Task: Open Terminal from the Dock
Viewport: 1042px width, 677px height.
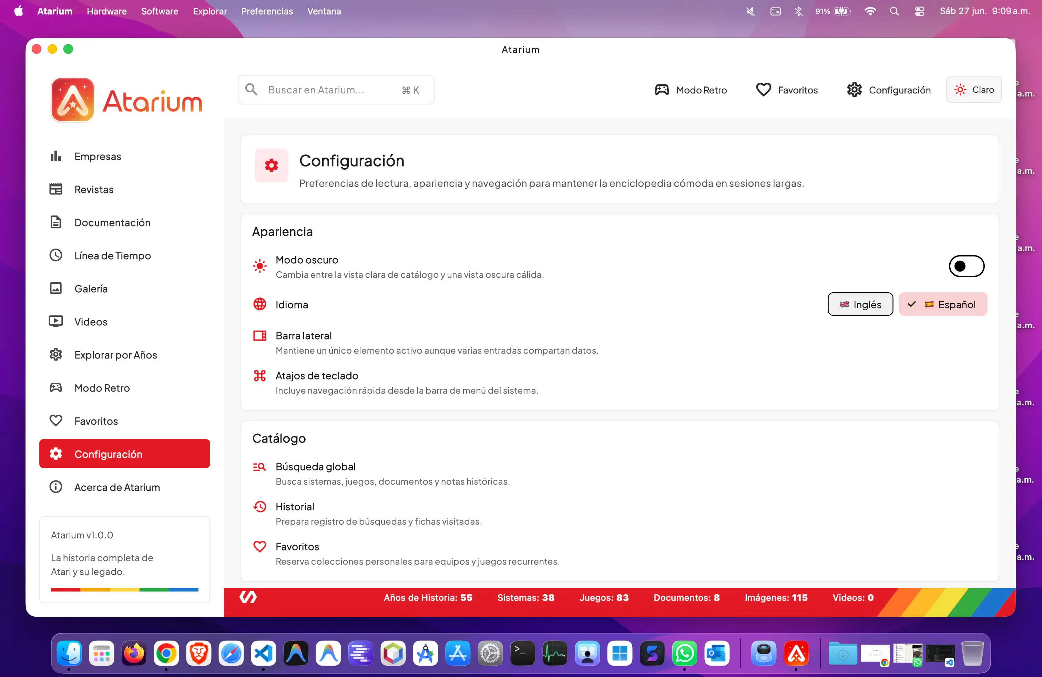Action: coord(522,654)
